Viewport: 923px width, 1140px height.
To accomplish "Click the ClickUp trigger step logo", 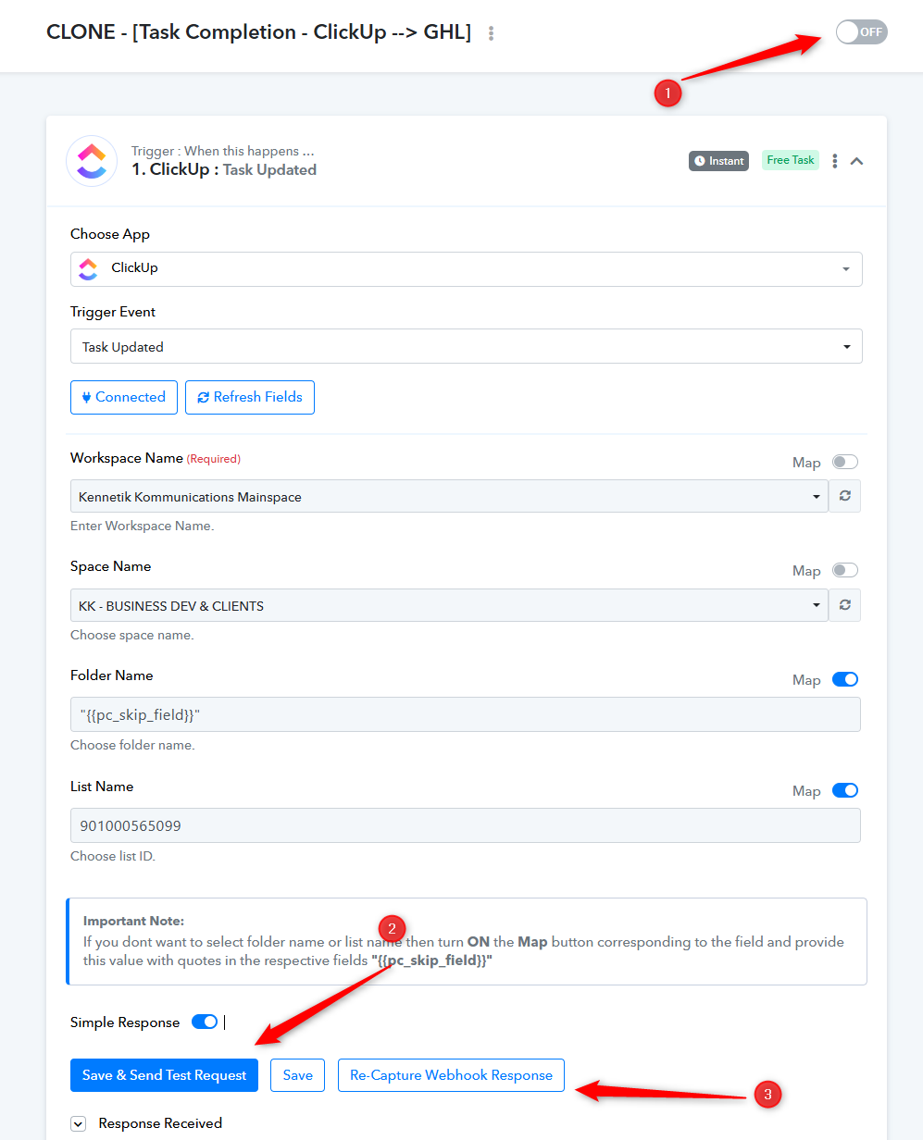I will pos(92,161).
